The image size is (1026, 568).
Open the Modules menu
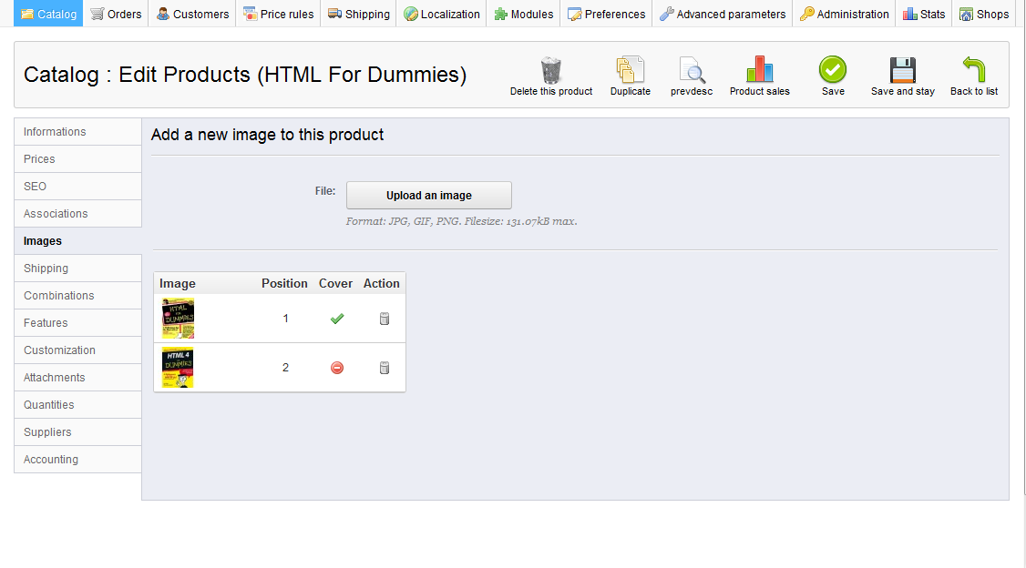tap(523, 14)
